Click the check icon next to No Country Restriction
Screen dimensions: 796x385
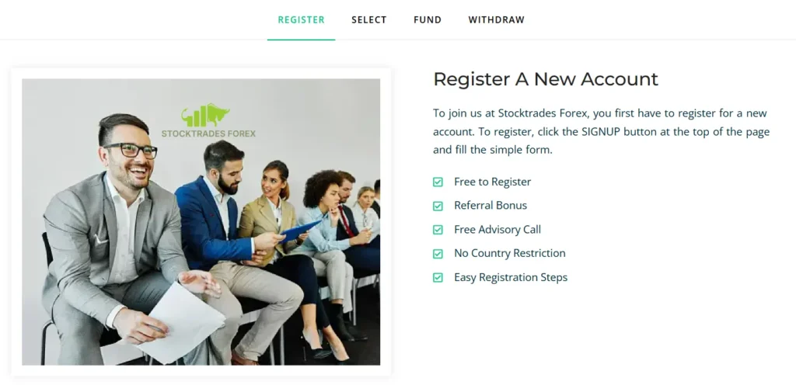click(x=438, y=254)
